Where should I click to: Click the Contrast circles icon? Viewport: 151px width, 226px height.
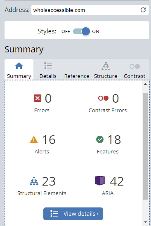tap(134, 66)
